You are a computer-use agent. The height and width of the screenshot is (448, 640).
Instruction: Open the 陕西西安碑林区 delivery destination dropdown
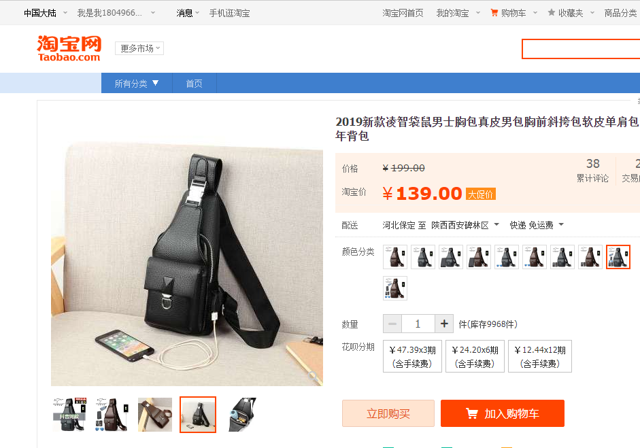465,225
